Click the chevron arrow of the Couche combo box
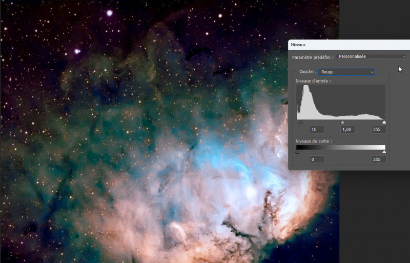The image size is (410, 263). pos(372,72)
